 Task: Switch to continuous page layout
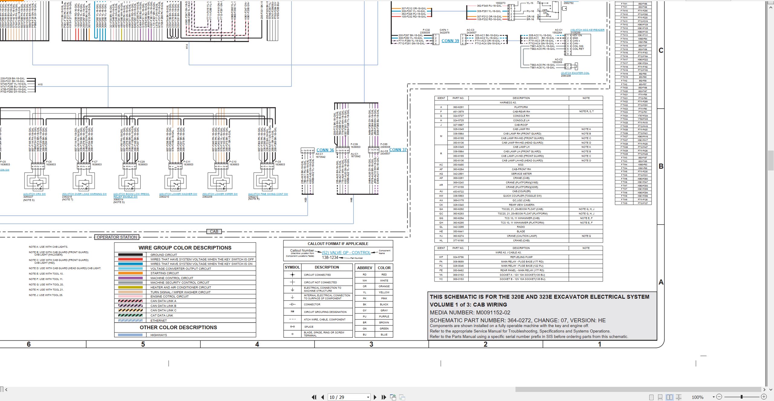point(660,397)
